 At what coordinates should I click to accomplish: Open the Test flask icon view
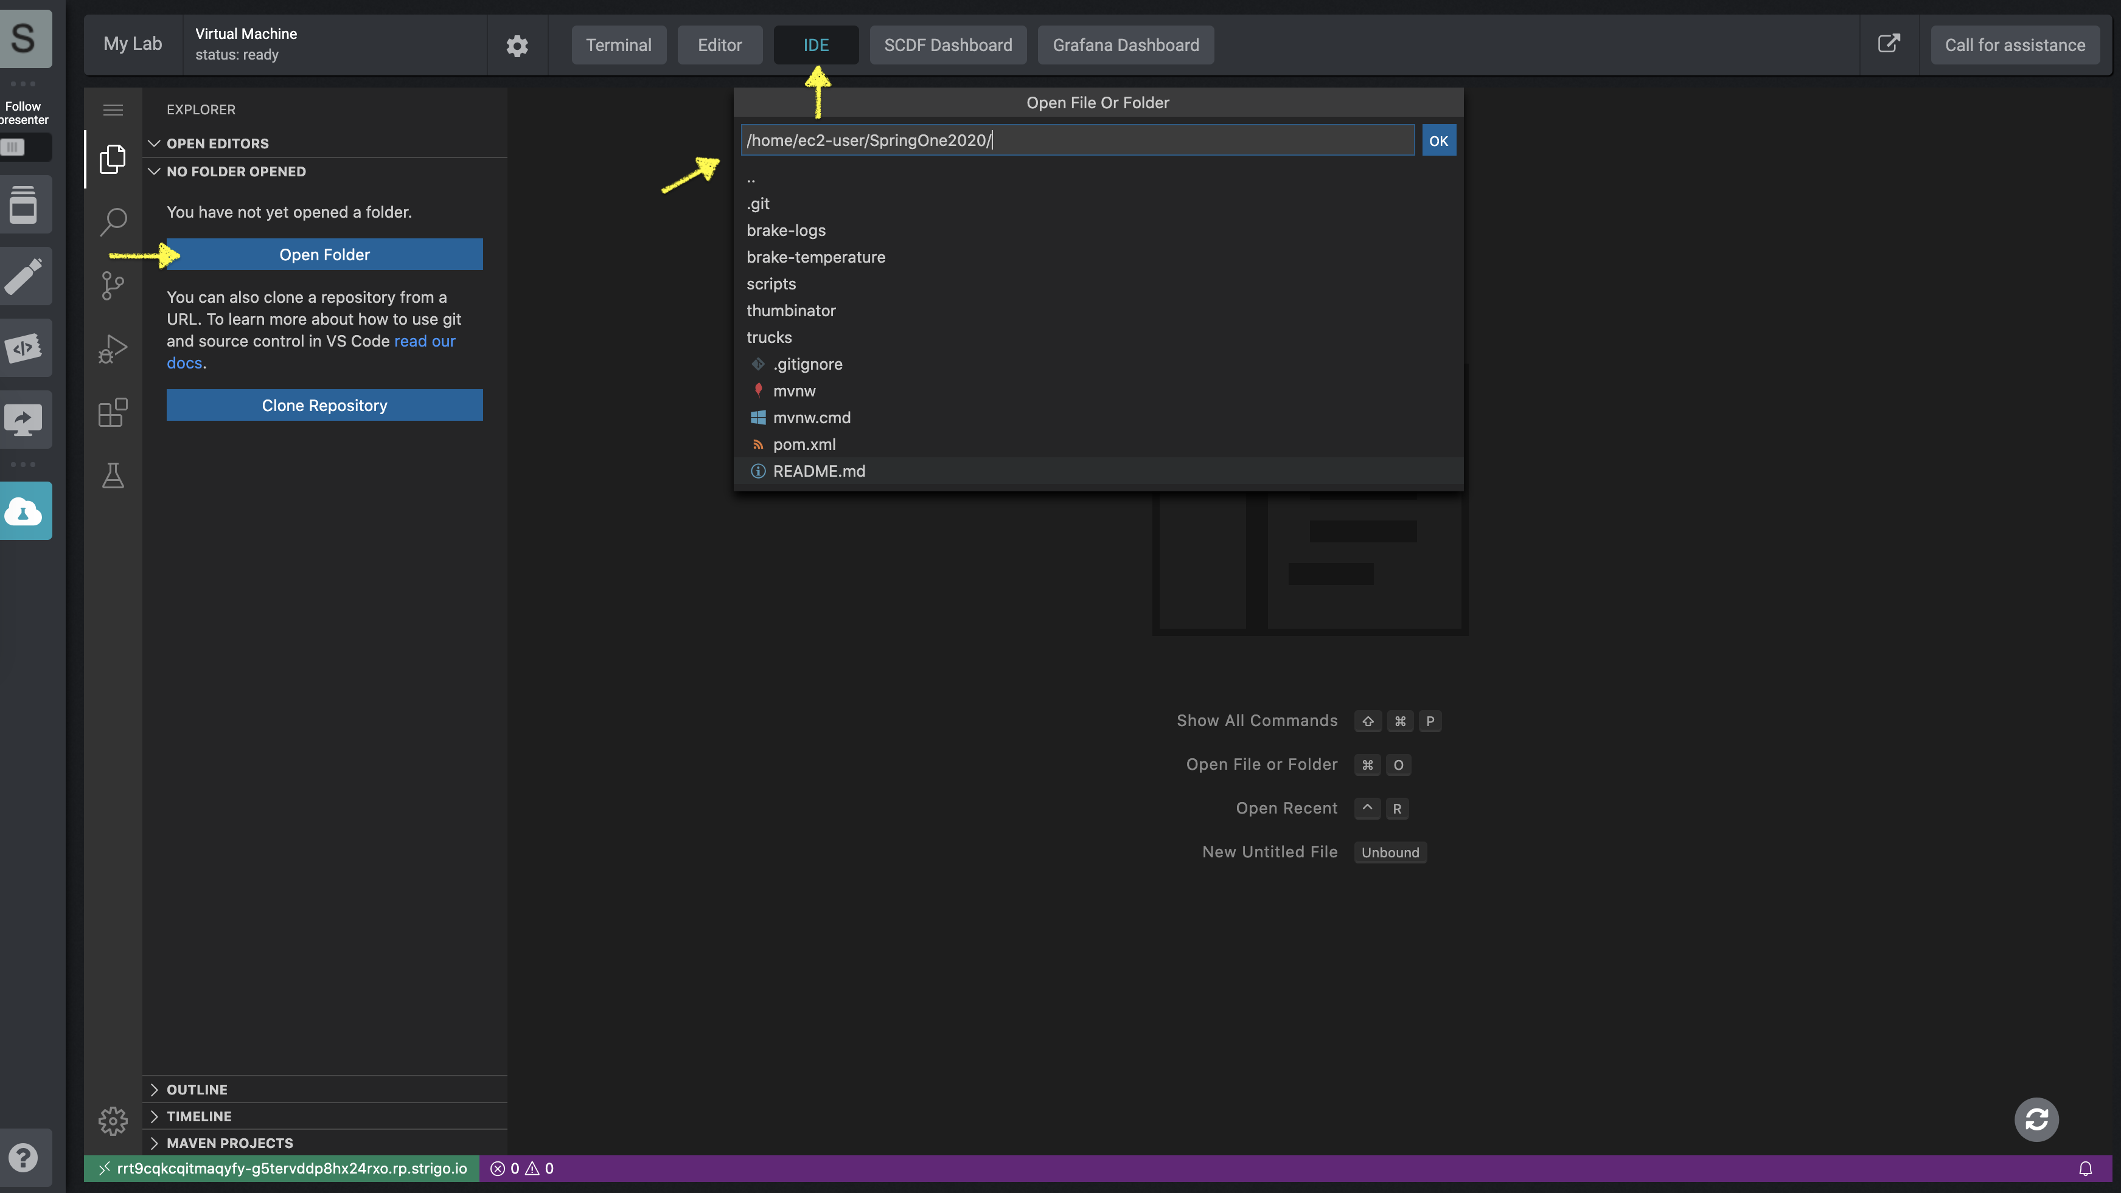click(113, 475)
